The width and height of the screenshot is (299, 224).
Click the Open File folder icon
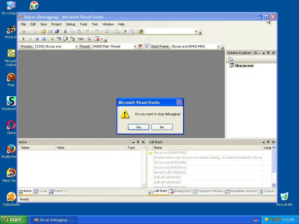[x=44, y=32]
